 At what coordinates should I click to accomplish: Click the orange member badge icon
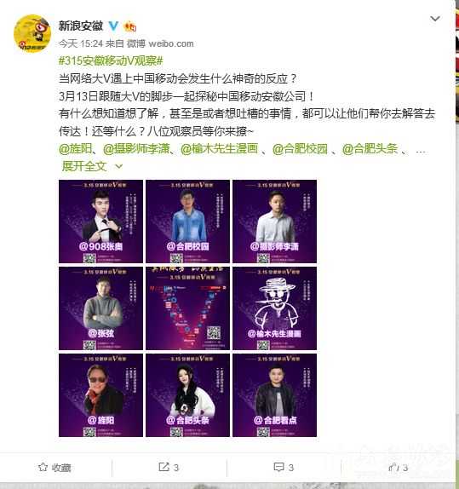(x=129, y=26)
